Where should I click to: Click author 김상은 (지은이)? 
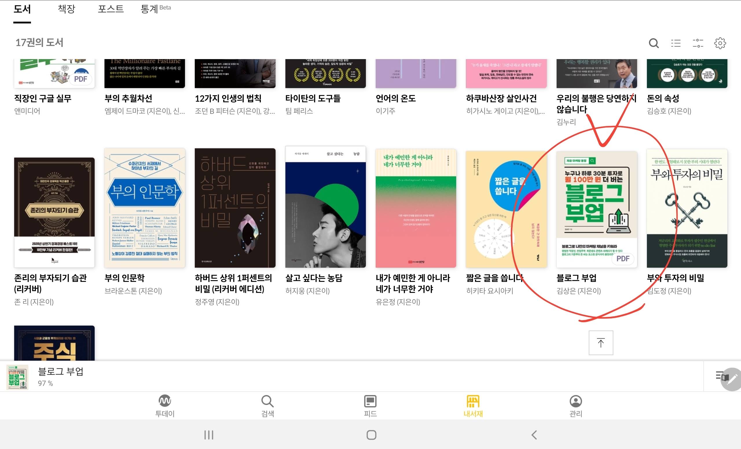(x=579, y=291)
